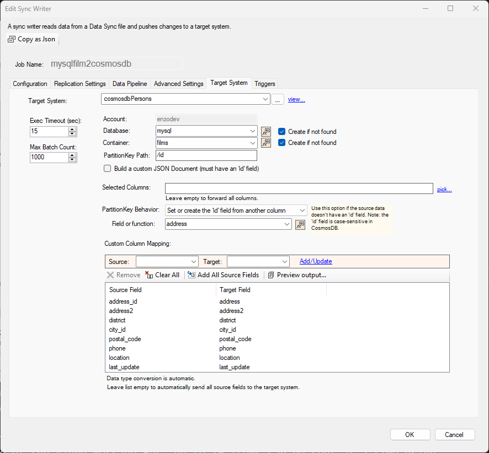Open Preview output
The height and width of the screenshot is (453, 489).
click(x=297, y=275)
